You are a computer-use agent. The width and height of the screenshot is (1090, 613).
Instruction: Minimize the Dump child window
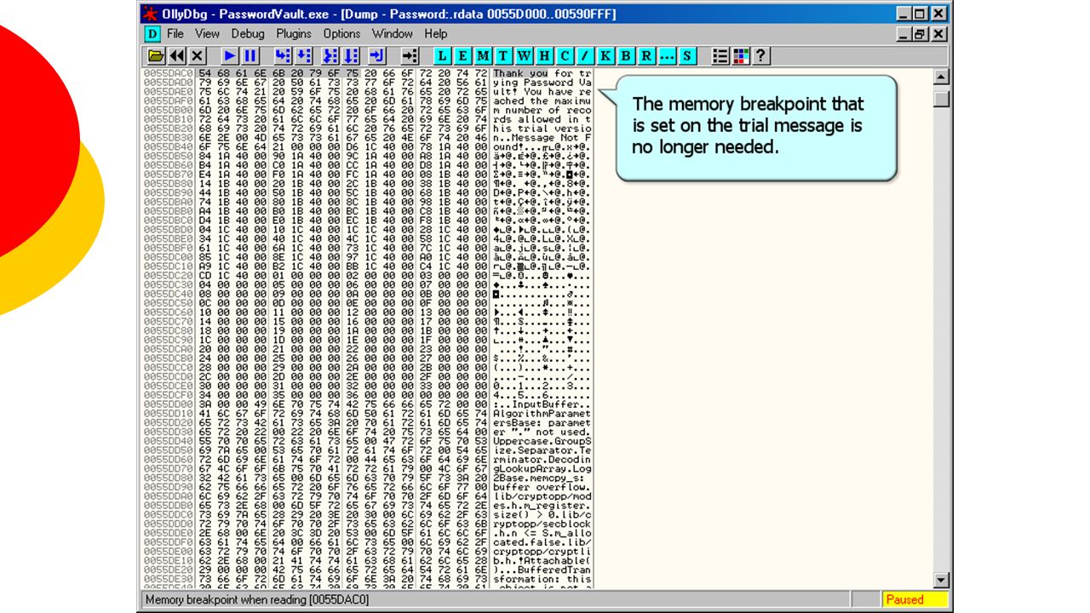(x=904, y=34)
